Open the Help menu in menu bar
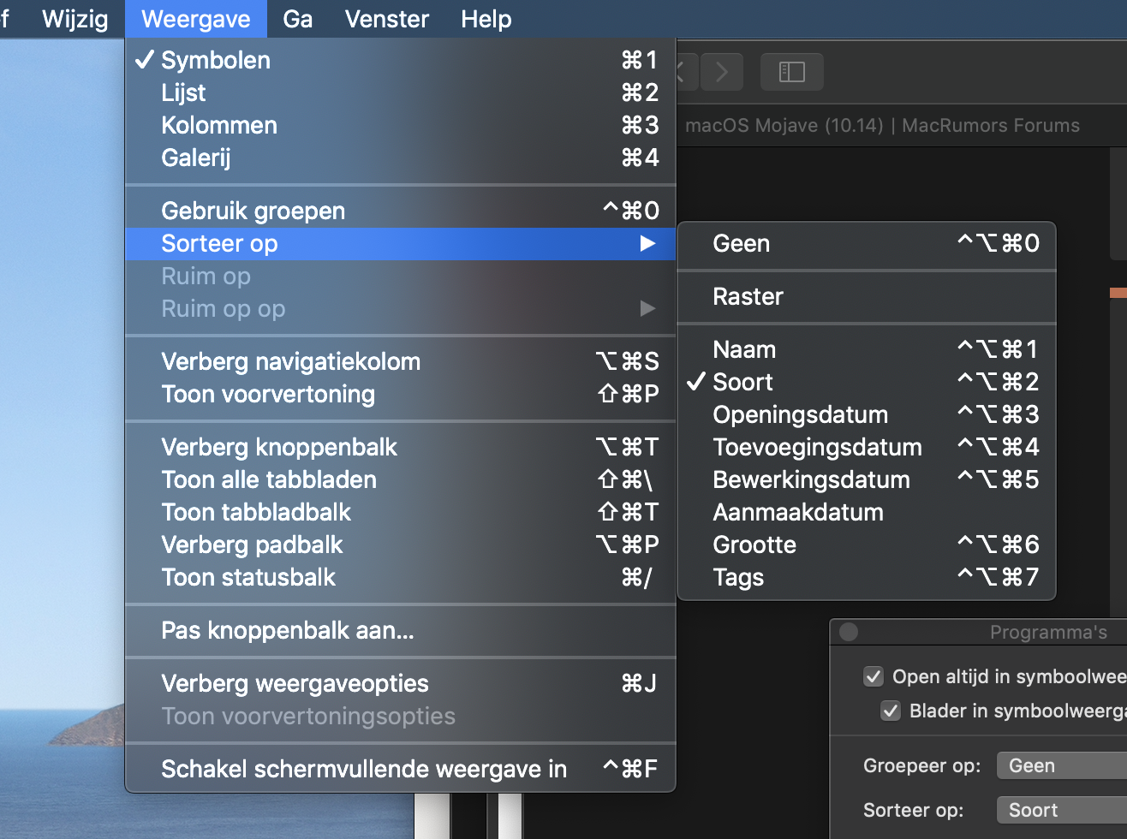The width and height of the screenshot is (1127, 839). (x=486, y=19)
